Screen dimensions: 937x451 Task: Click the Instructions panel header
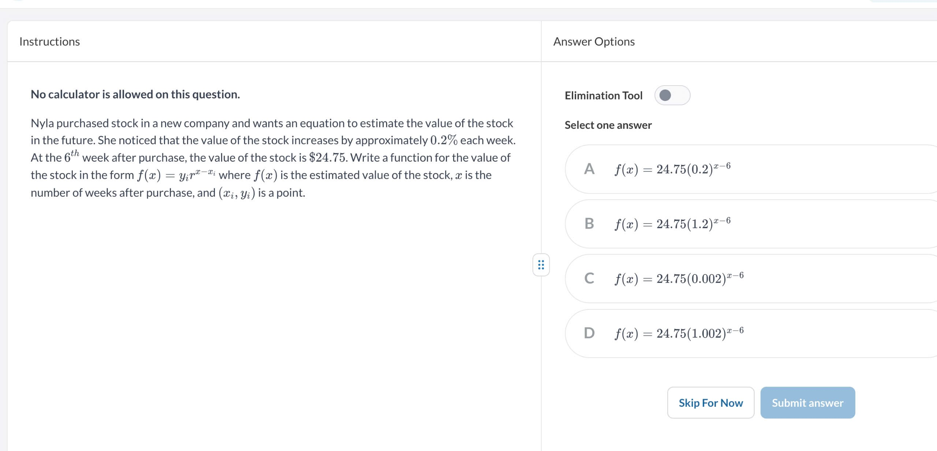pos(49,42)
